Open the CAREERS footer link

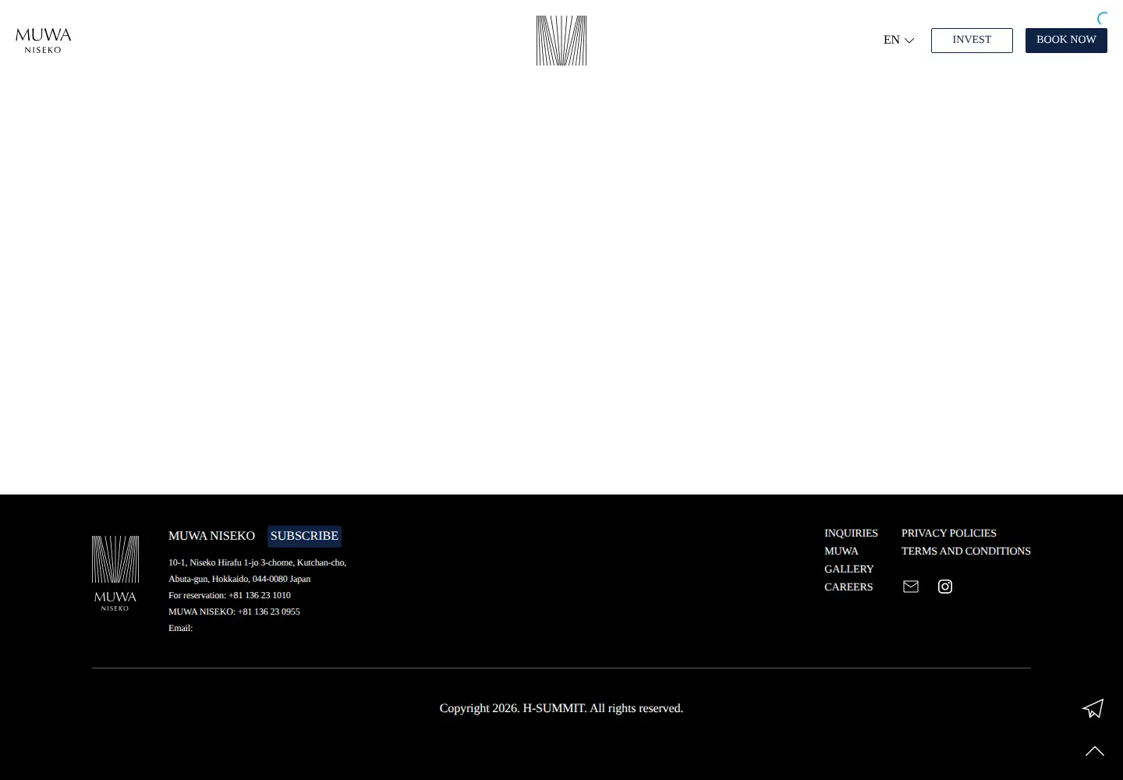pyautogui.click(x=848, y=587)
